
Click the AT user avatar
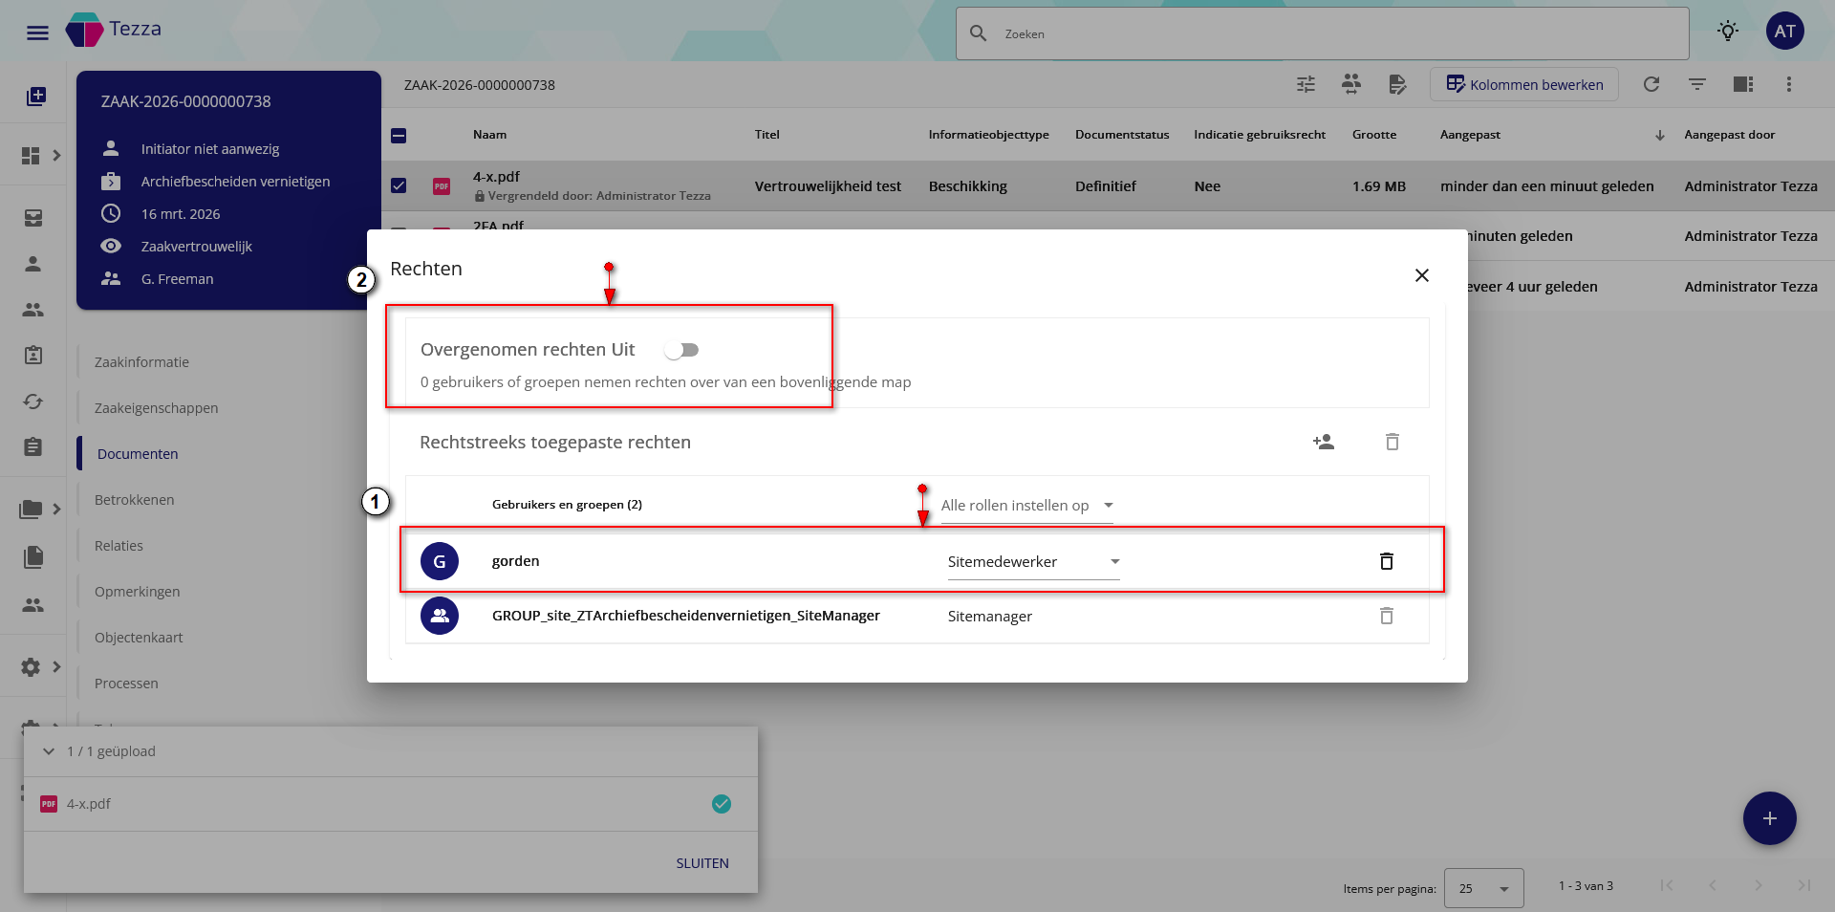(1784, 32)
